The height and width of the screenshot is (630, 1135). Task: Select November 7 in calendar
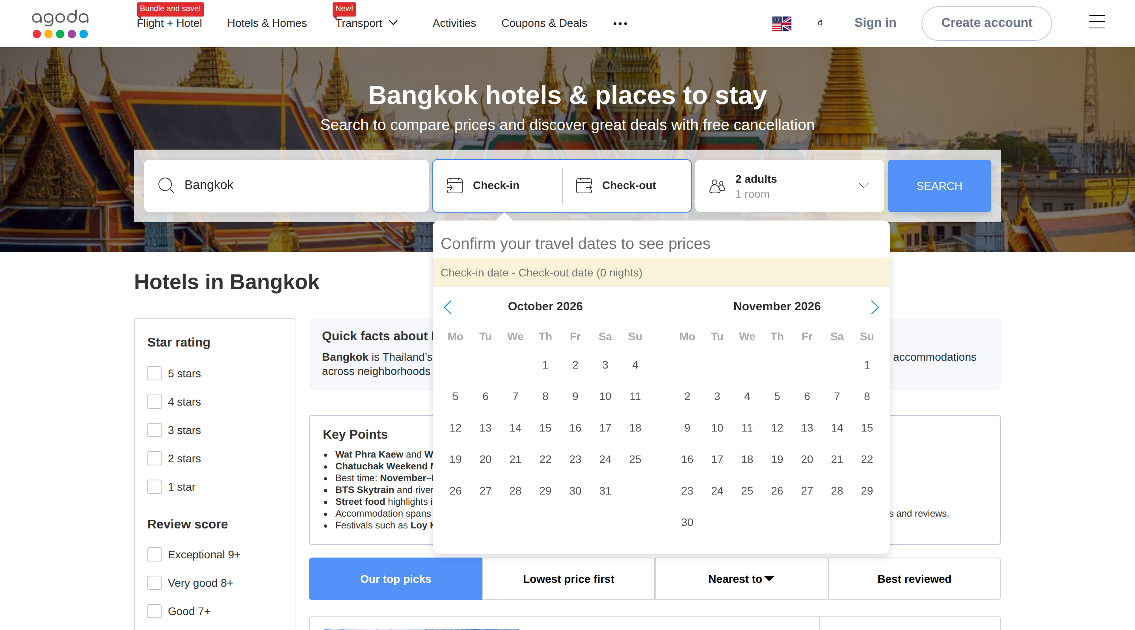coord(837,396)
